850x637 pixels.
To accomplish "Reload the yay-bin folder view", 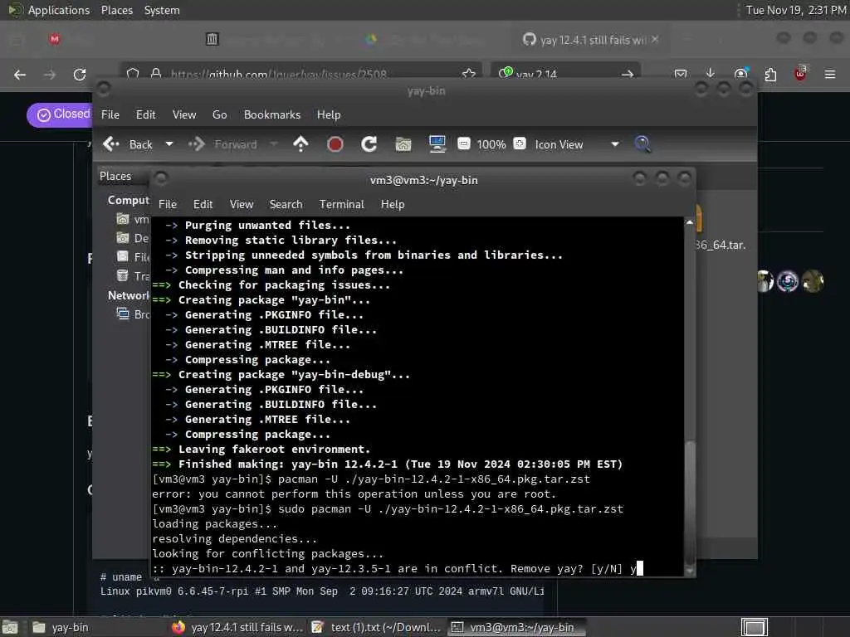I will pyautogui.click(x=369, y=144).
